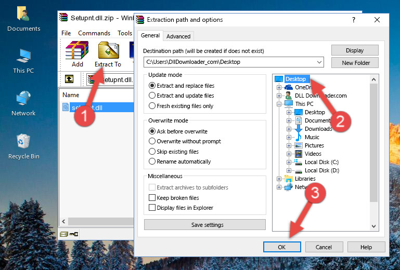Select Extract and replace files option

[x=152, y=86]
